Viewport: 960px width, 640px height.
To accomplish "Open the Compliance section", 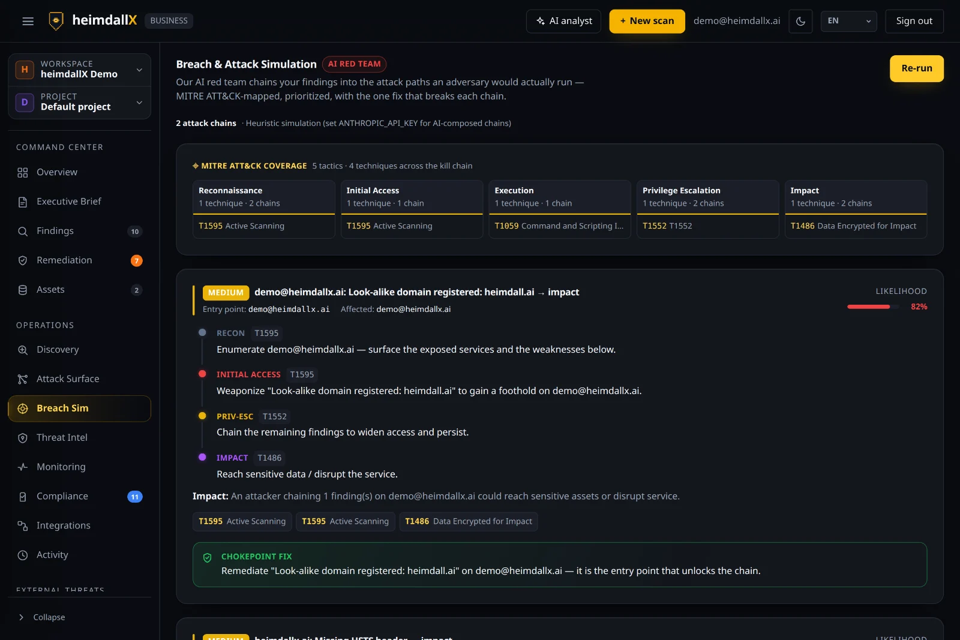I will 79,496.
